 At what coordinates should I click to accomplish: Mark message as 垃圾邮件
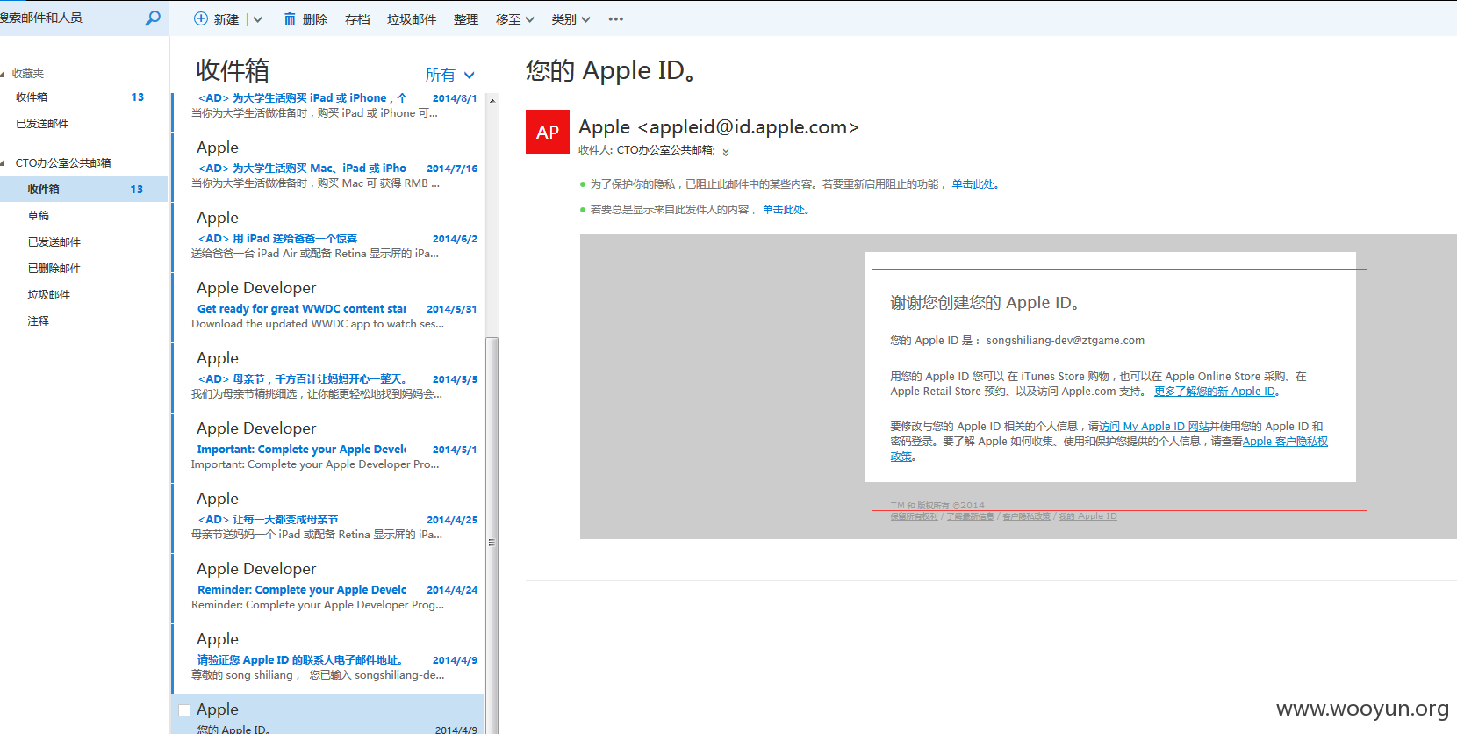pos(412,19)
